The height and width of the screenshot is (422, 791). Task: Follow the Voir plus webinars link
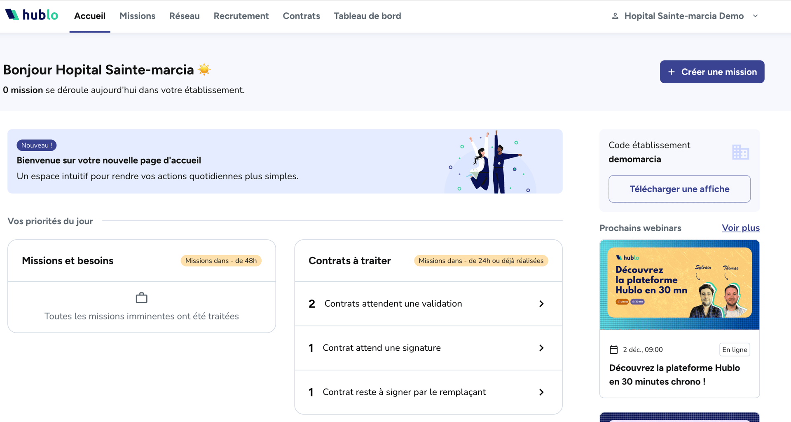coord(740,228)
